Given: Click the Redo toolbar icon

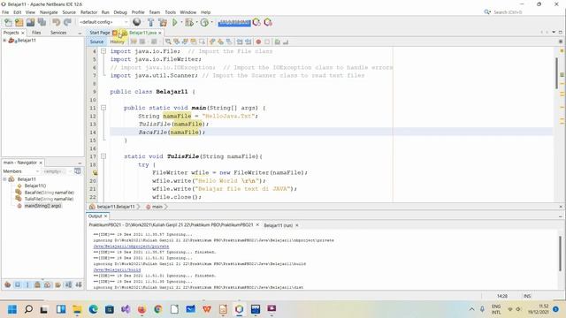Looking at the screenshot, I should coord(67,22).
